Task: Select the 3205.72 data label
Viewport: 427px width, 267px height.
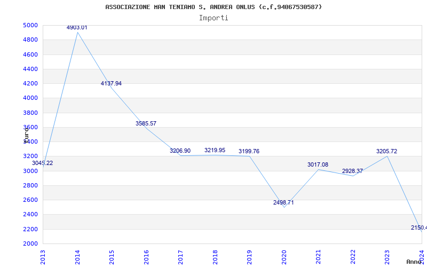Action: [x=386, y=151]
